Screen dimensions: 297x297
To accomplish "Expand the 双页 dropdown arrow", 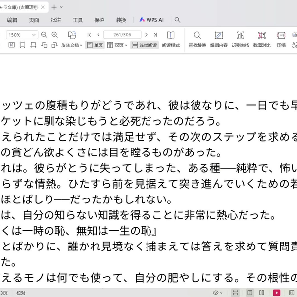I will [x=126, y=45].
